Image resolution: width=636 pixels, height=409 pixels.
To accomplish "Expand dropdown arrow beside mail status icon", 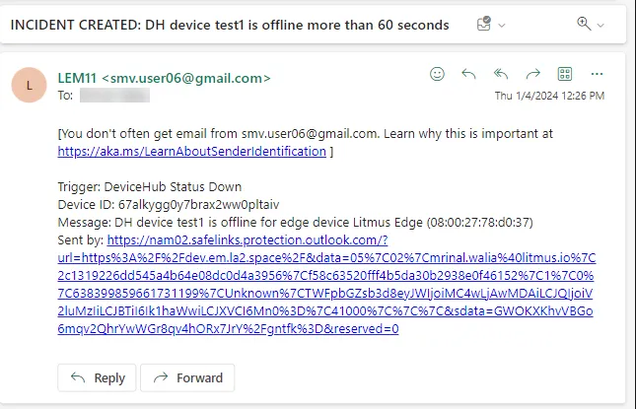I will pos(502,26).
